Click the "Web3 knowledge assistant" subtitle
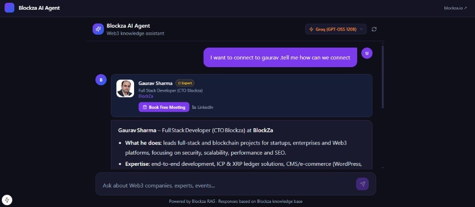 tap(135, 33)
